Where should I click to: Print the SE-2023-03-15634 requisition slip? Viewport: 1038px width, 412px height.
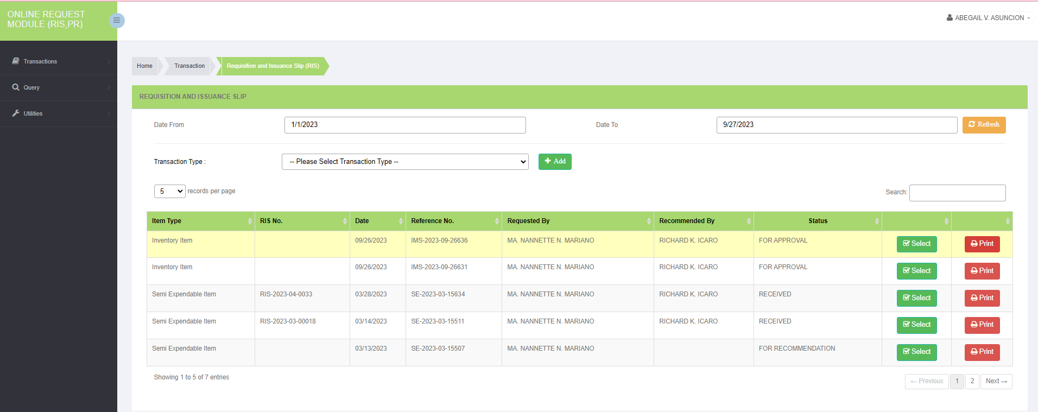coord(982,299)
